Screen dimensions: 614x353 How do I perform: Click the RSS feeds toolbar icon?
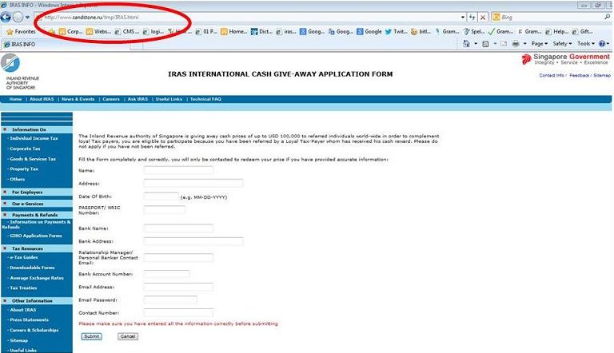485,44
